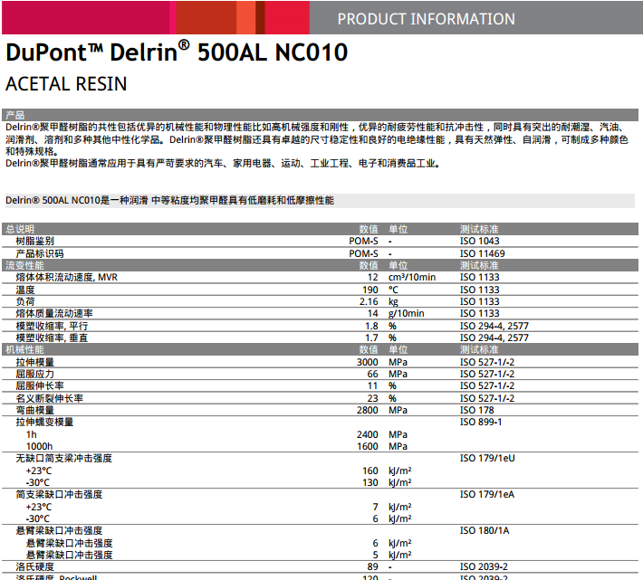Click the value 190
This screenshot has width=643, height=580.
point(369,290)
